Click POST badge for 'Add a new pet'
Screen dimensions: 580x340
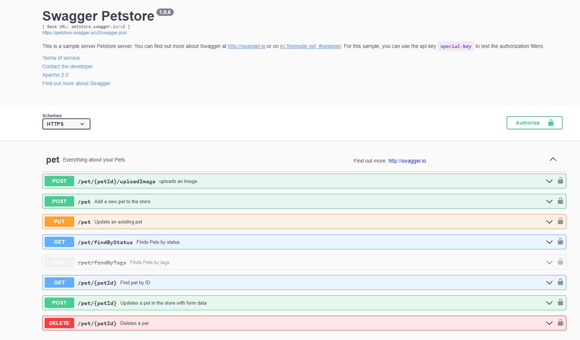59,201
